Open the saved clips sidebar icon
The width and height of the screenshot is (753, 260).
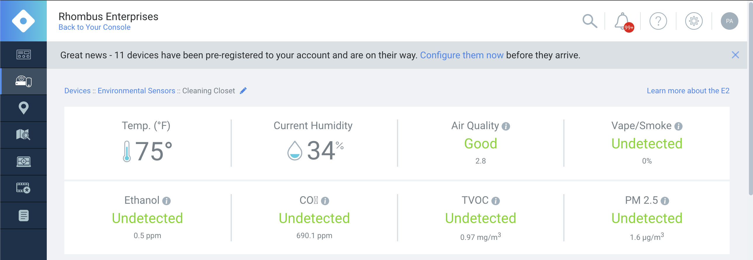pos(23,188)
